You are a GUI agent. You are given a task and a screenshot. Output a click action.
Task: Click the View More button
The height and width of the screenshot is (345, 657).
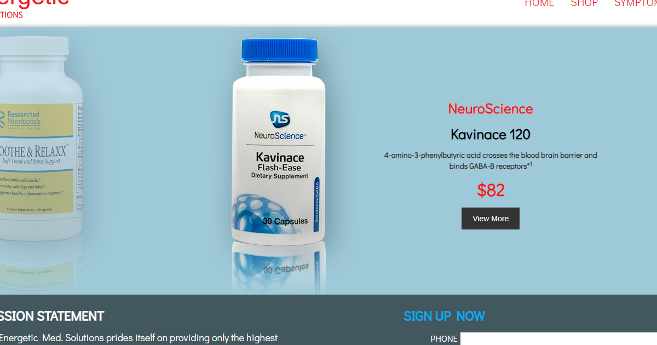pyautogui.click(x=491, y=219)
